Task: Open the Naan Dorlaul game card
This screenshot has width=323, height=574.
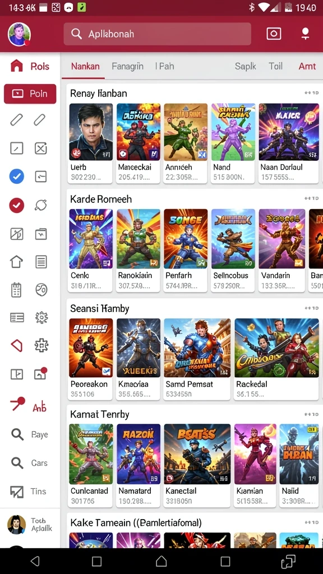Action: coord(289,143)
